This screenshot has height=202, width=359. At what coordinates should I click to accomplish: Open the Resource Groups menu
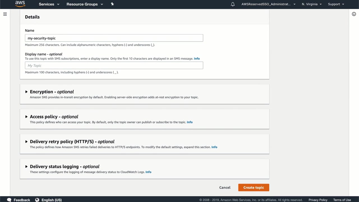point(85,4)
